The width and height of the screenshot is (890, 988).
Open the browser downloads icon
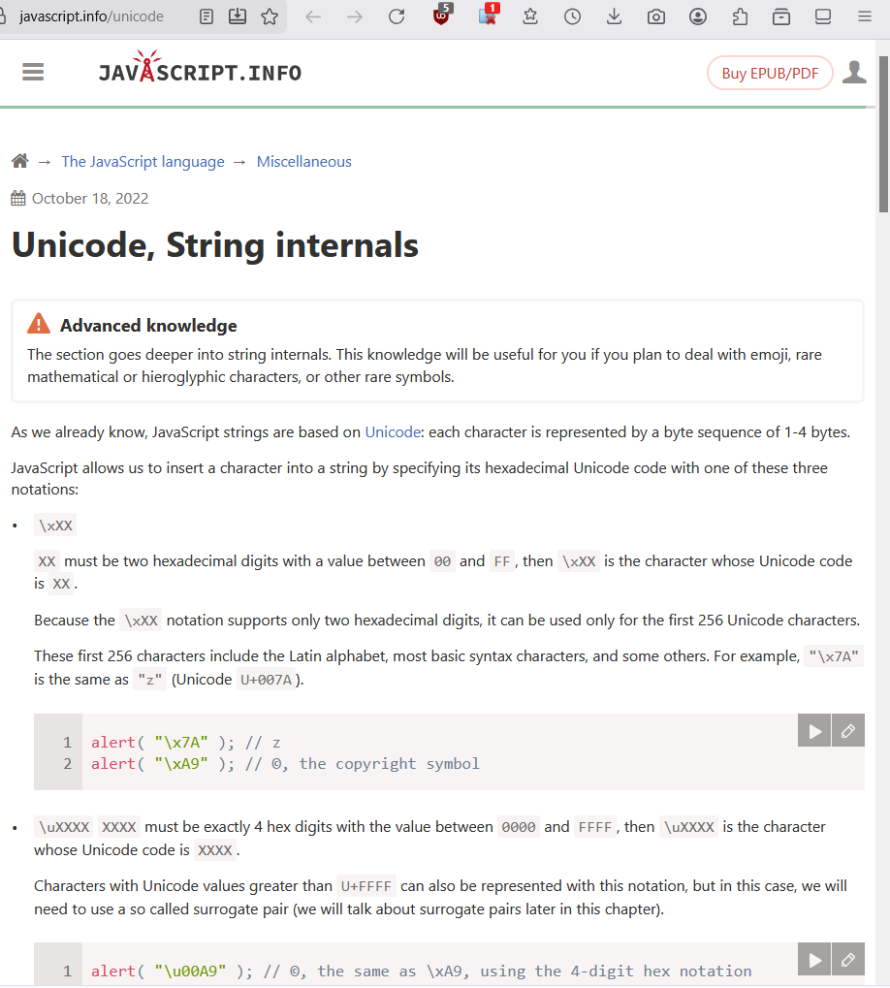614,16
